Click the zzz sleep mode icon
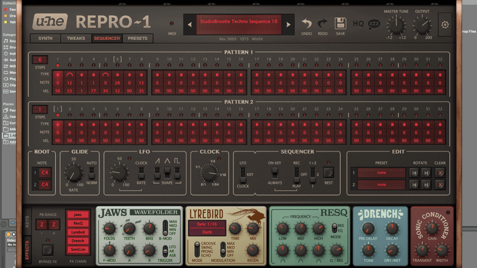This screenshot has width=477, height=268. [x=374, y=24]
